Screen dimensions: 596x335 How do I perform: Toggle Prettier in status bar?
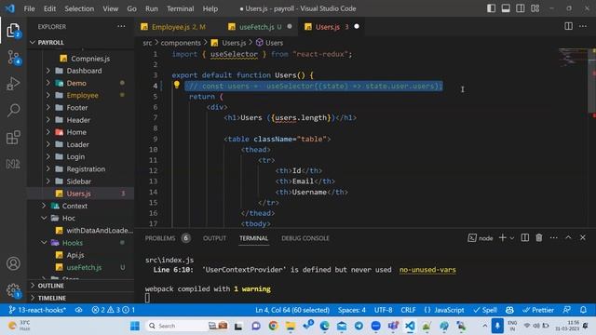pos(538,310)
